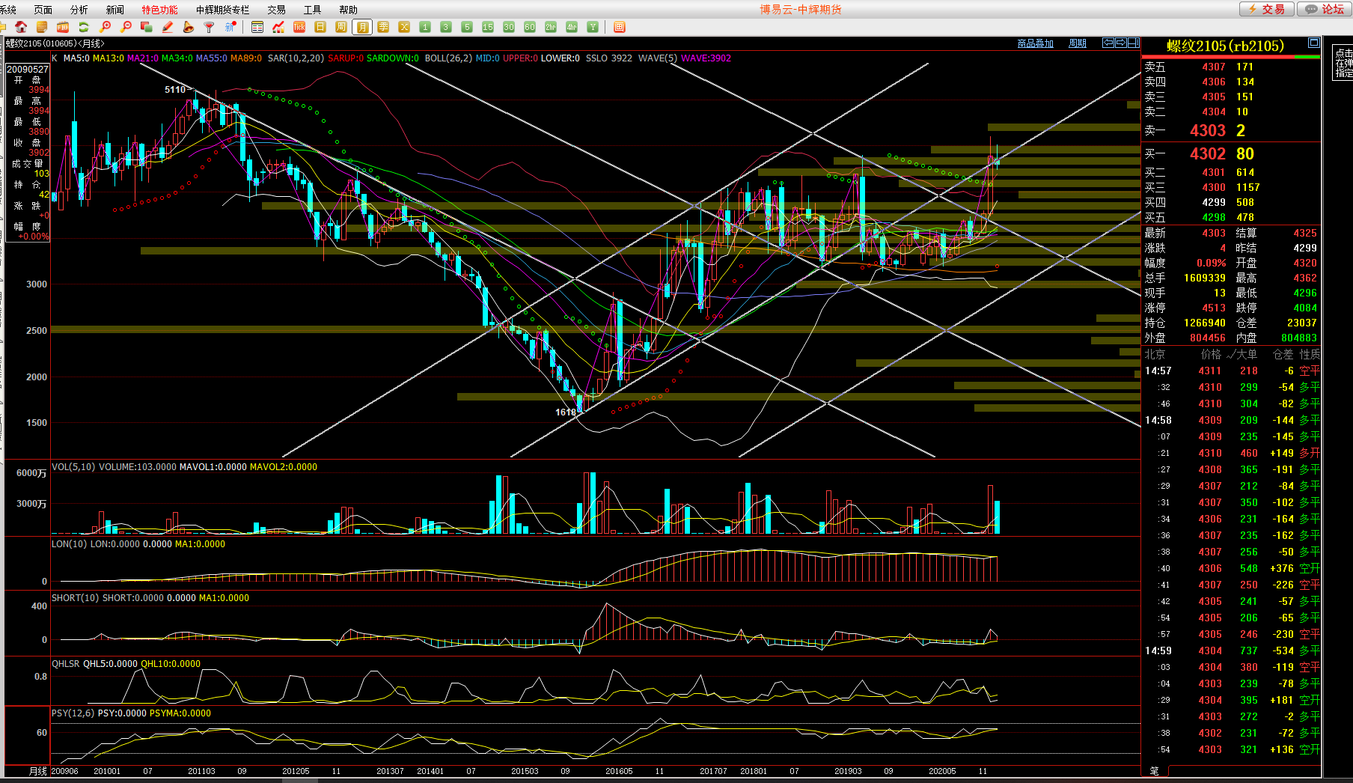Click the LON(10) indicator label
This screenshot has width=1353, height=783.
click(70, 544)
